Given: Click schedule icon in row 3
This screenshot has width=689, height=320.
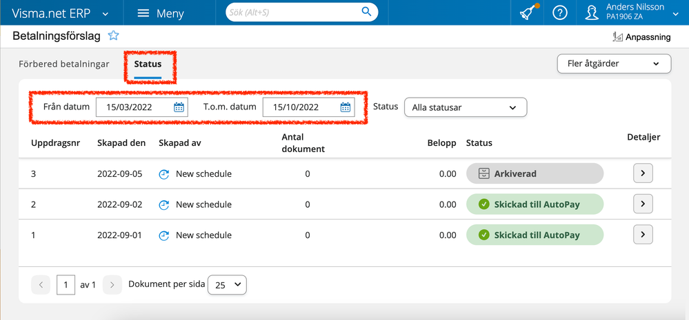Looking at the screenshot, I should coord(164,174).
